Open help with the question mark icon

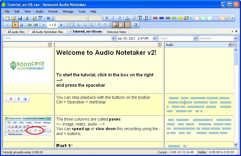pyautogui.click(x=48, y=18)
